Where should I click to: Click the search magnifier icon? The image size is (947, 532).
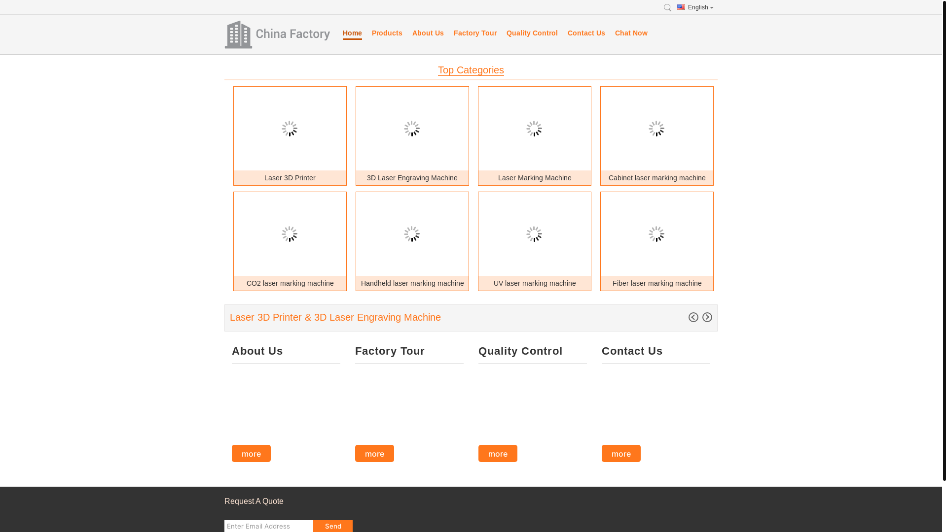coord(667,7)
